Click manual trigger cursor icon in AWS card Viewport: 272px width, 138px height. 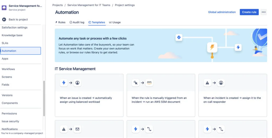[136, 83]
